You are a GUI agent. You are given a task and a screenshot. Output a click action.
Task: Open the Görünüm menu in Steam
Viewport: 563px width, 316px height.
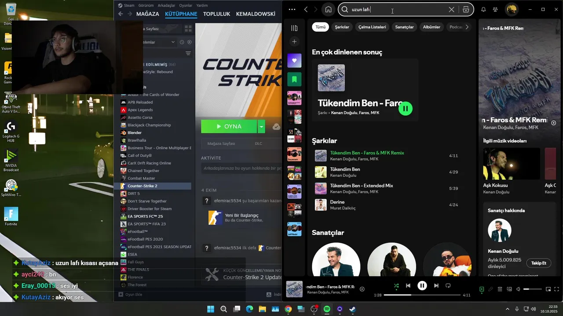[146, 5]
